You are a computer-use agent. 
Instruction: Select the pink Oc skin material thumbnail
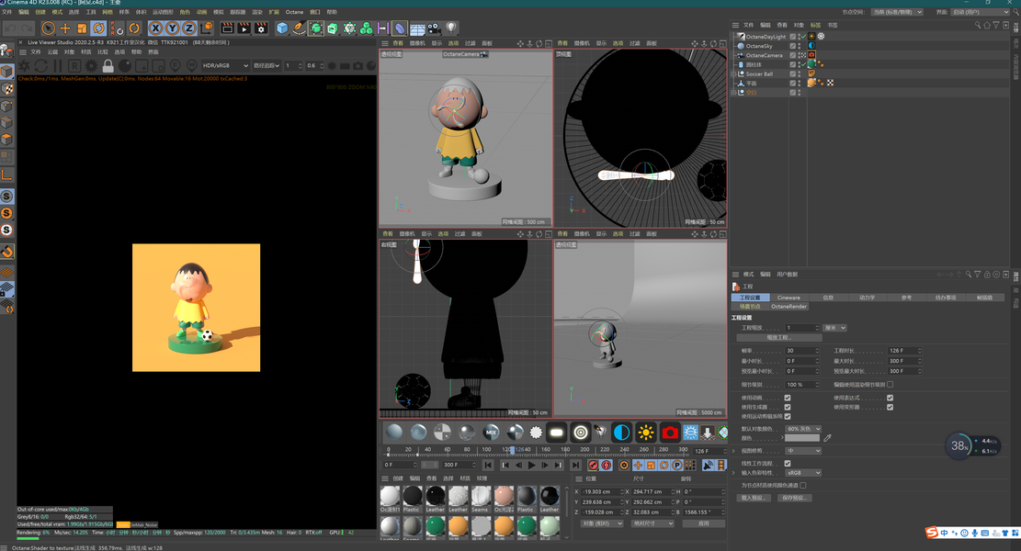[504, 496]
